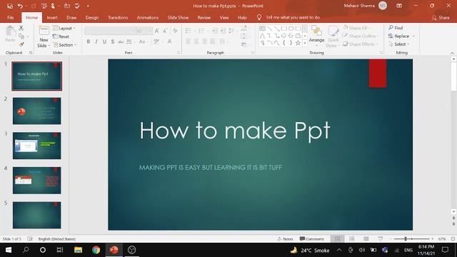
Task: Toggle numbered list formatting
Action: pos(202,31)
